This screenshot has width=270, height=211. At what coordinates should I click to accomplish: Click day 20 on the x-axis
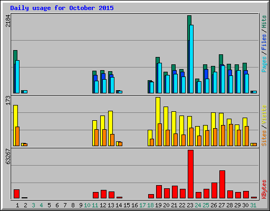click(166, 205)
